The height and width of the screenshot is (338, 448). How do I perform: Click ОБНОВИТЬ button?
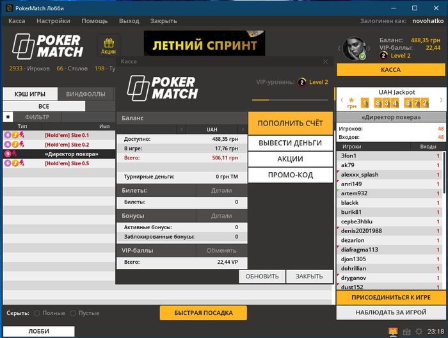(262, 277)
